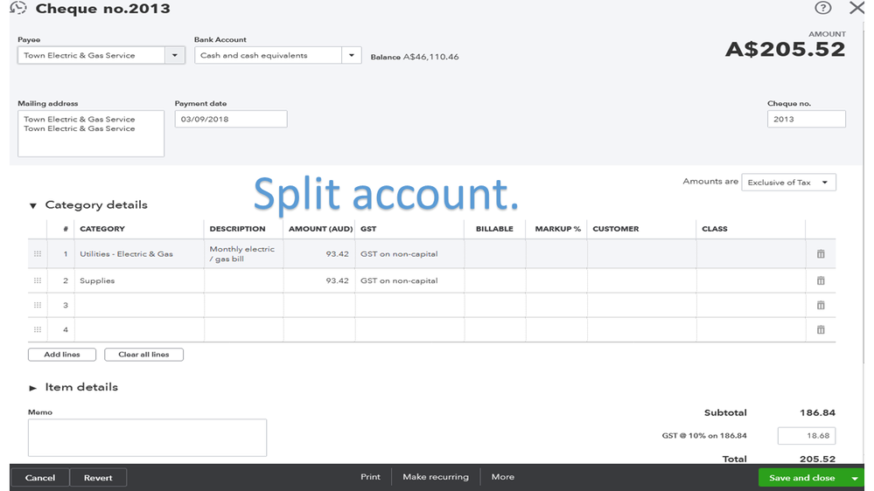Click the Payment date field 03/09/2018
Screen dimensions: 874x491
(231, 119)
